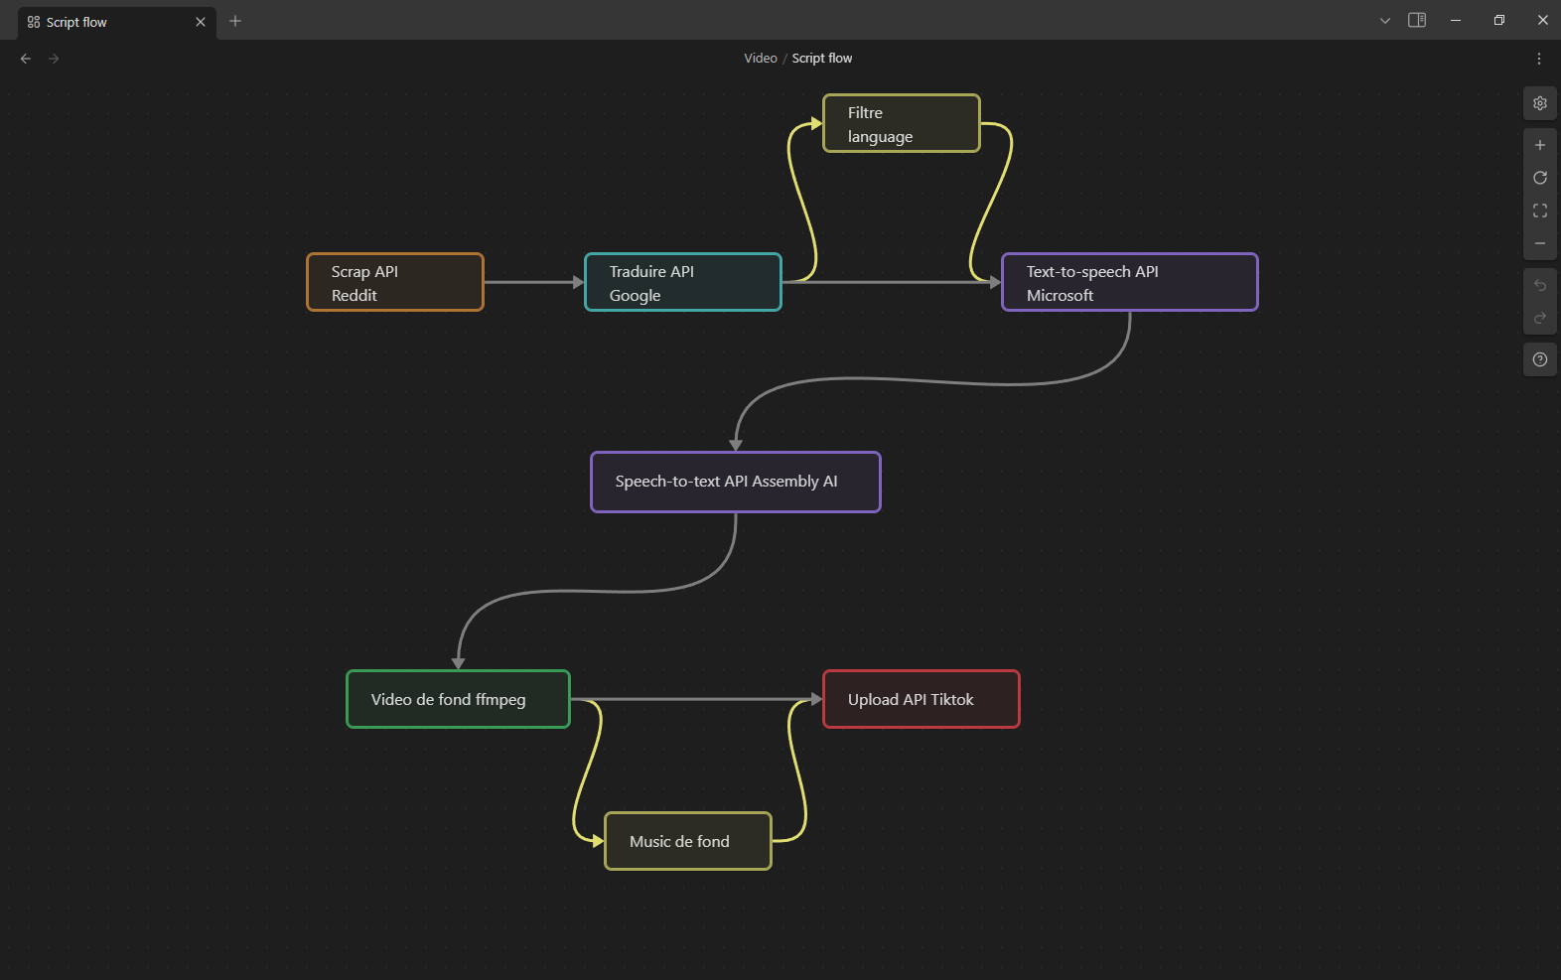Image resolution: width=1561 pixels, height=980 pixels.
Task: Navigate back with left arrow
Action: pyautogui.click(x=26, y=59)
